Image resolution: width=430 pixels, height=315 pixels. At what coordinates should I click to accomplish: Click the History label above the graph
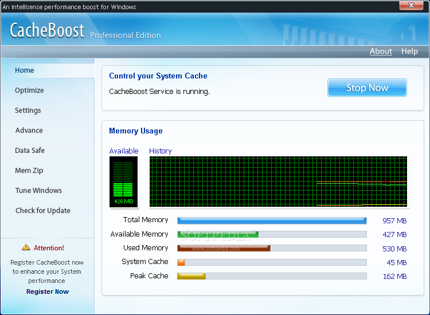[160, 151]
